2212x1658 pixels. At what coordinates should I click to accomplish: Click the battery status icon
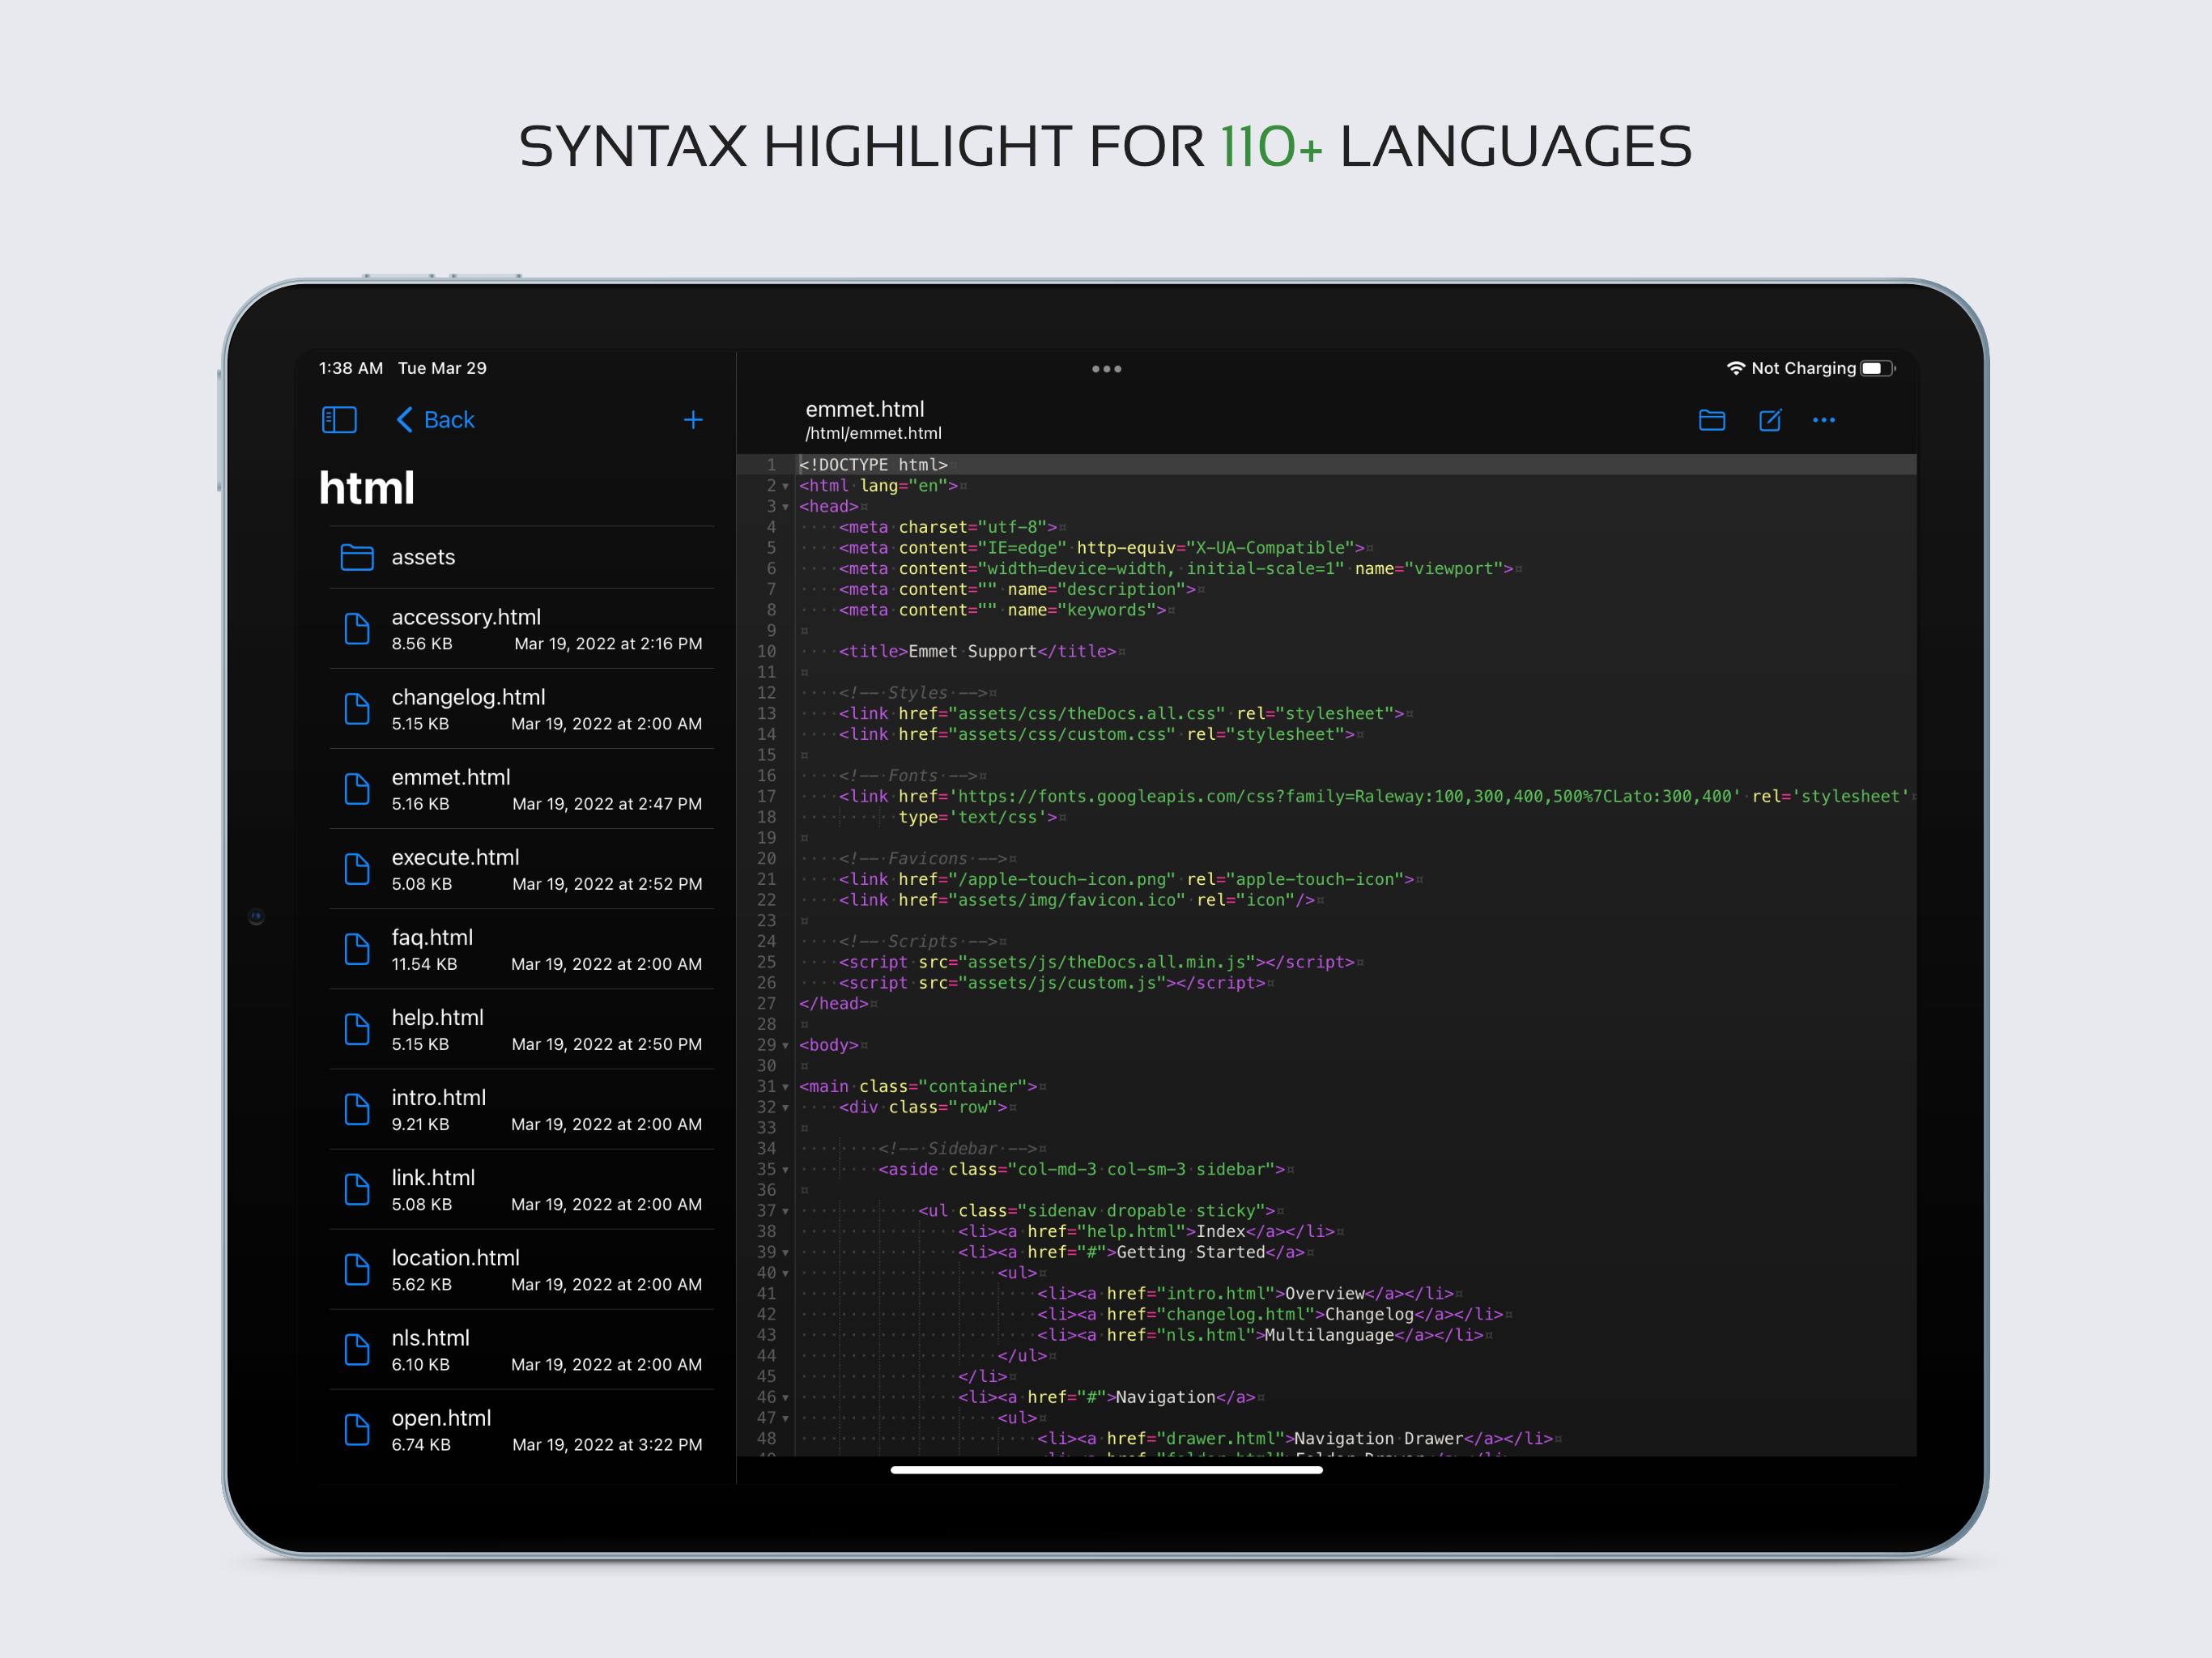1876,368
